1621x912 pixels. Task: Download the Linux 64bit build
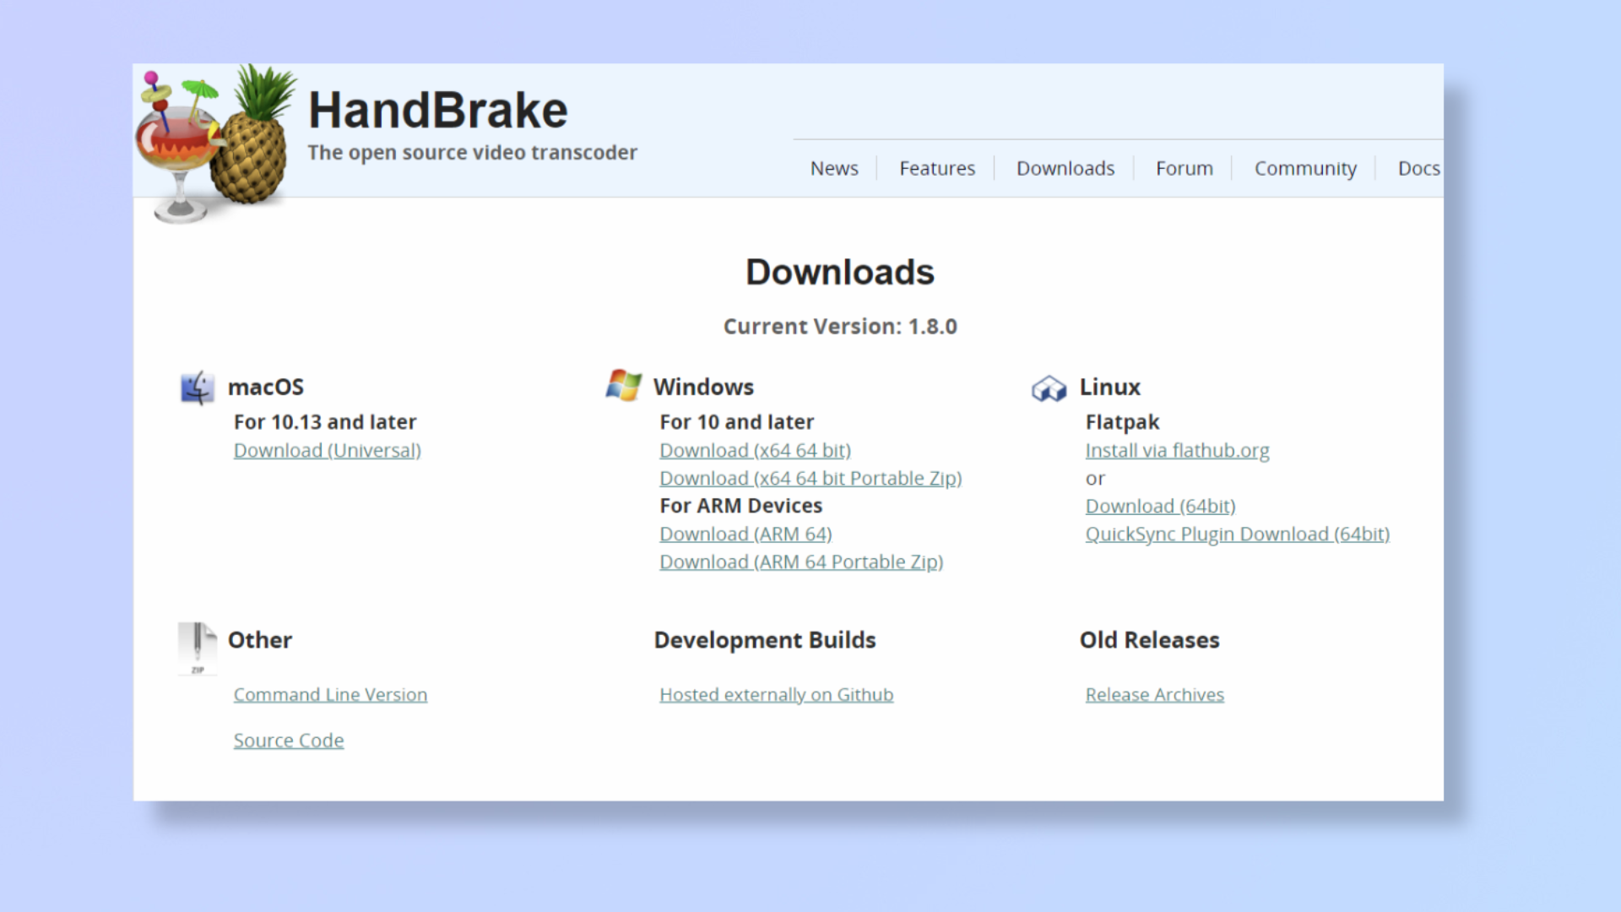pos(1160,507)
